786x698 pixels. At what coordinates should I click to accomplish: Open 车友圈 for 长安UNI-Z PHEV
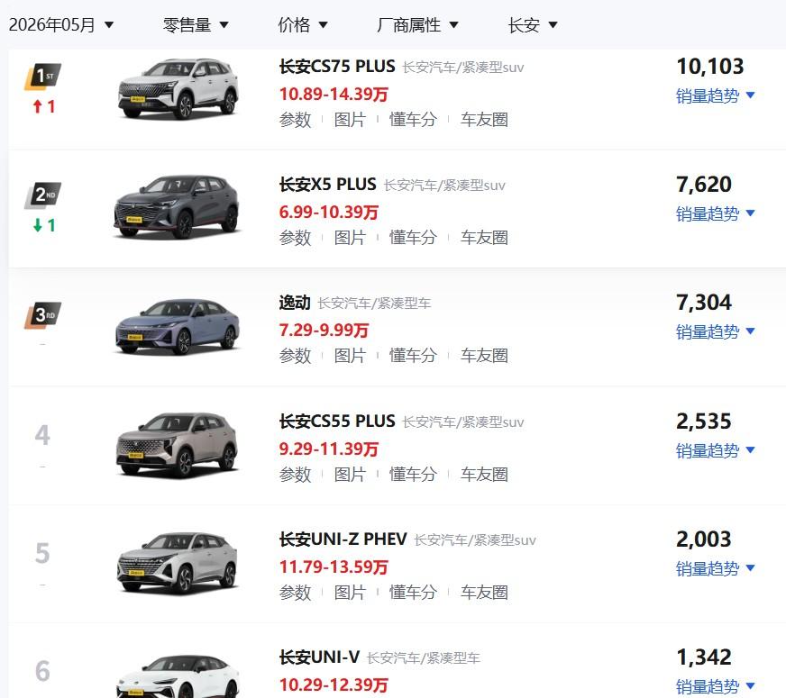click(x=484, y=593)
